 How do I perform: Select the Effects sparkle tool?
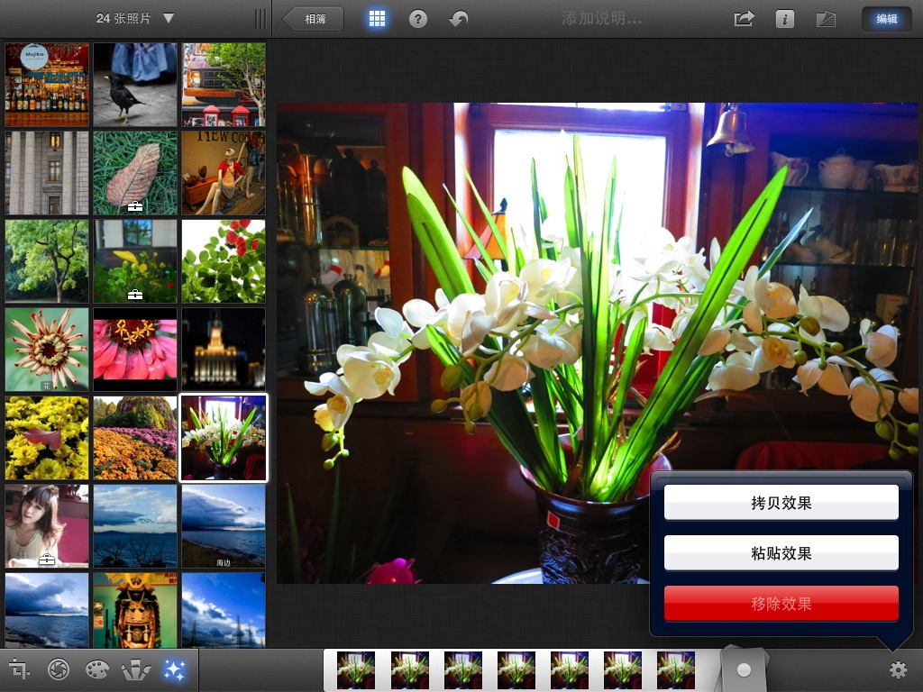pyautogui.click(x=174, y=669)
